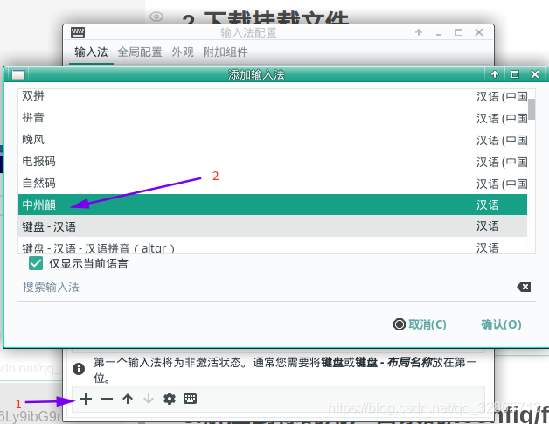
Task: Click the plus button to add input method
Action: click(x=86, y=399)
